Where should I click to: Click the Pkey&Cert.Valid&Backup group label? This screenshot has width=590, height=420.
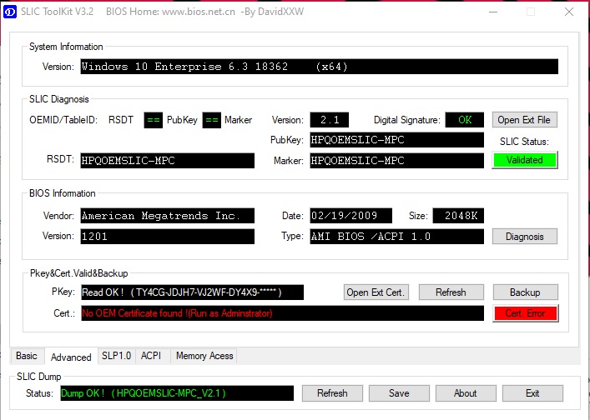(x=79, y=273)
